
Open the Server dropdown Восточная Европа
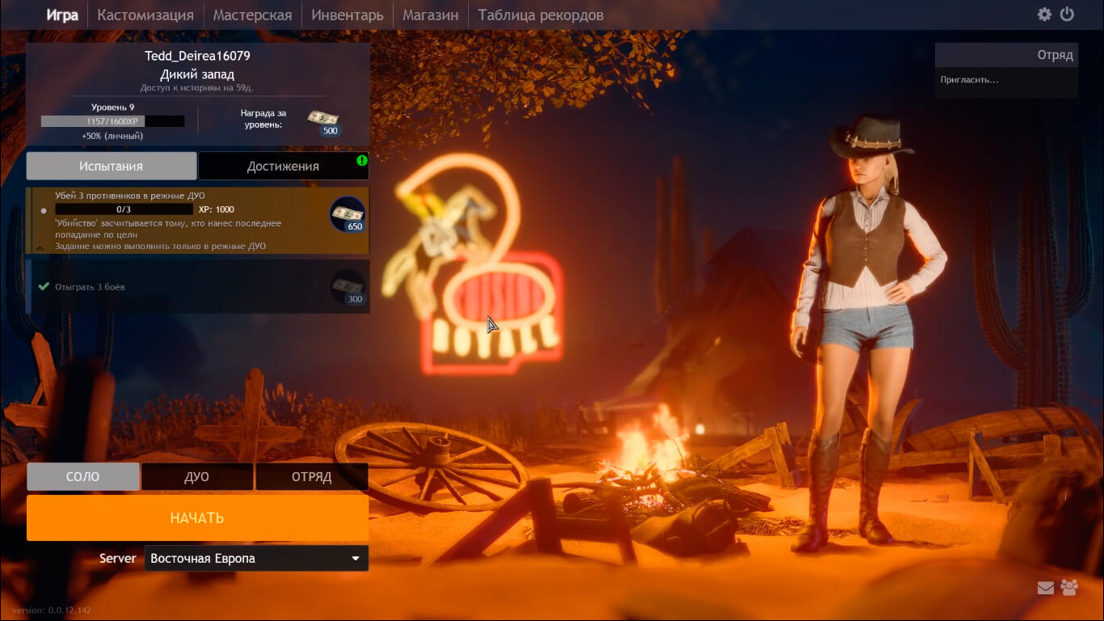[256, 558]
